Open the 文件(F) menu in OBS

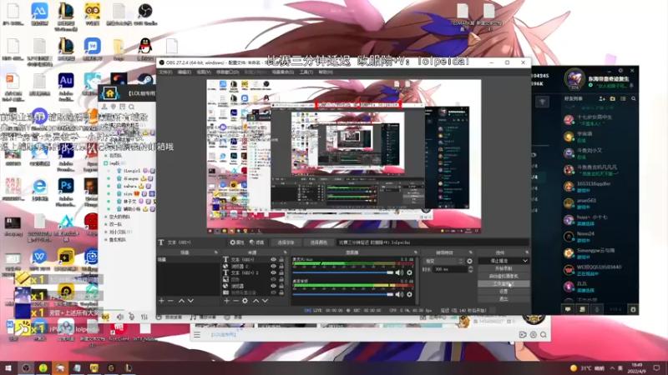(x=165, y=72)
